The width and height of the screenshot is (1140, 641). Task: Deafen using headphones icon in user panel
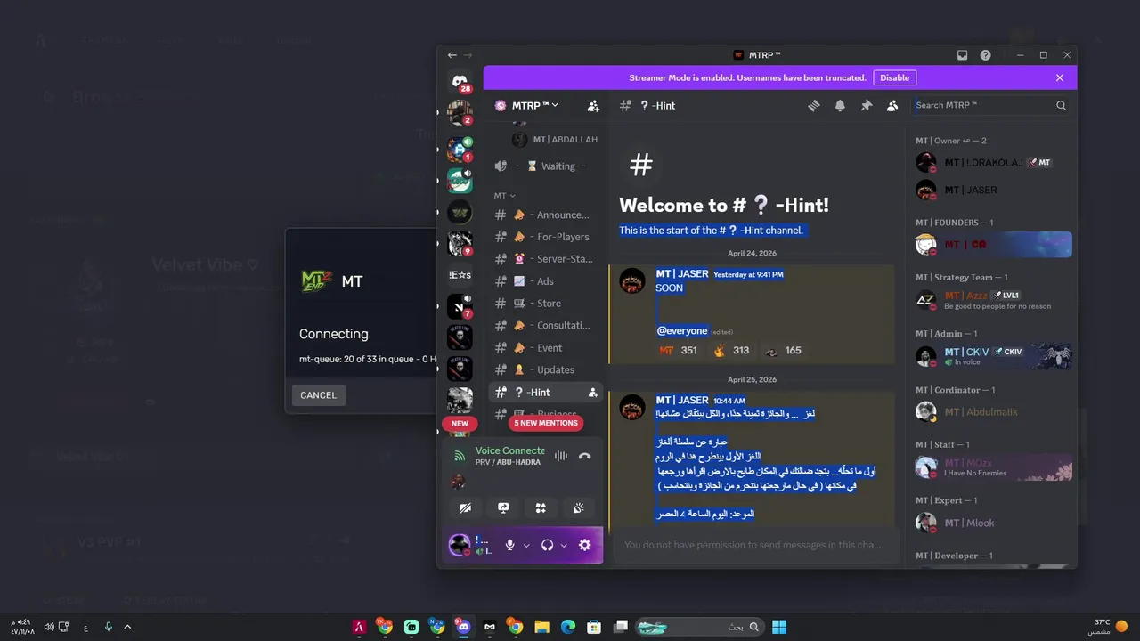click(x=547, y=545)
